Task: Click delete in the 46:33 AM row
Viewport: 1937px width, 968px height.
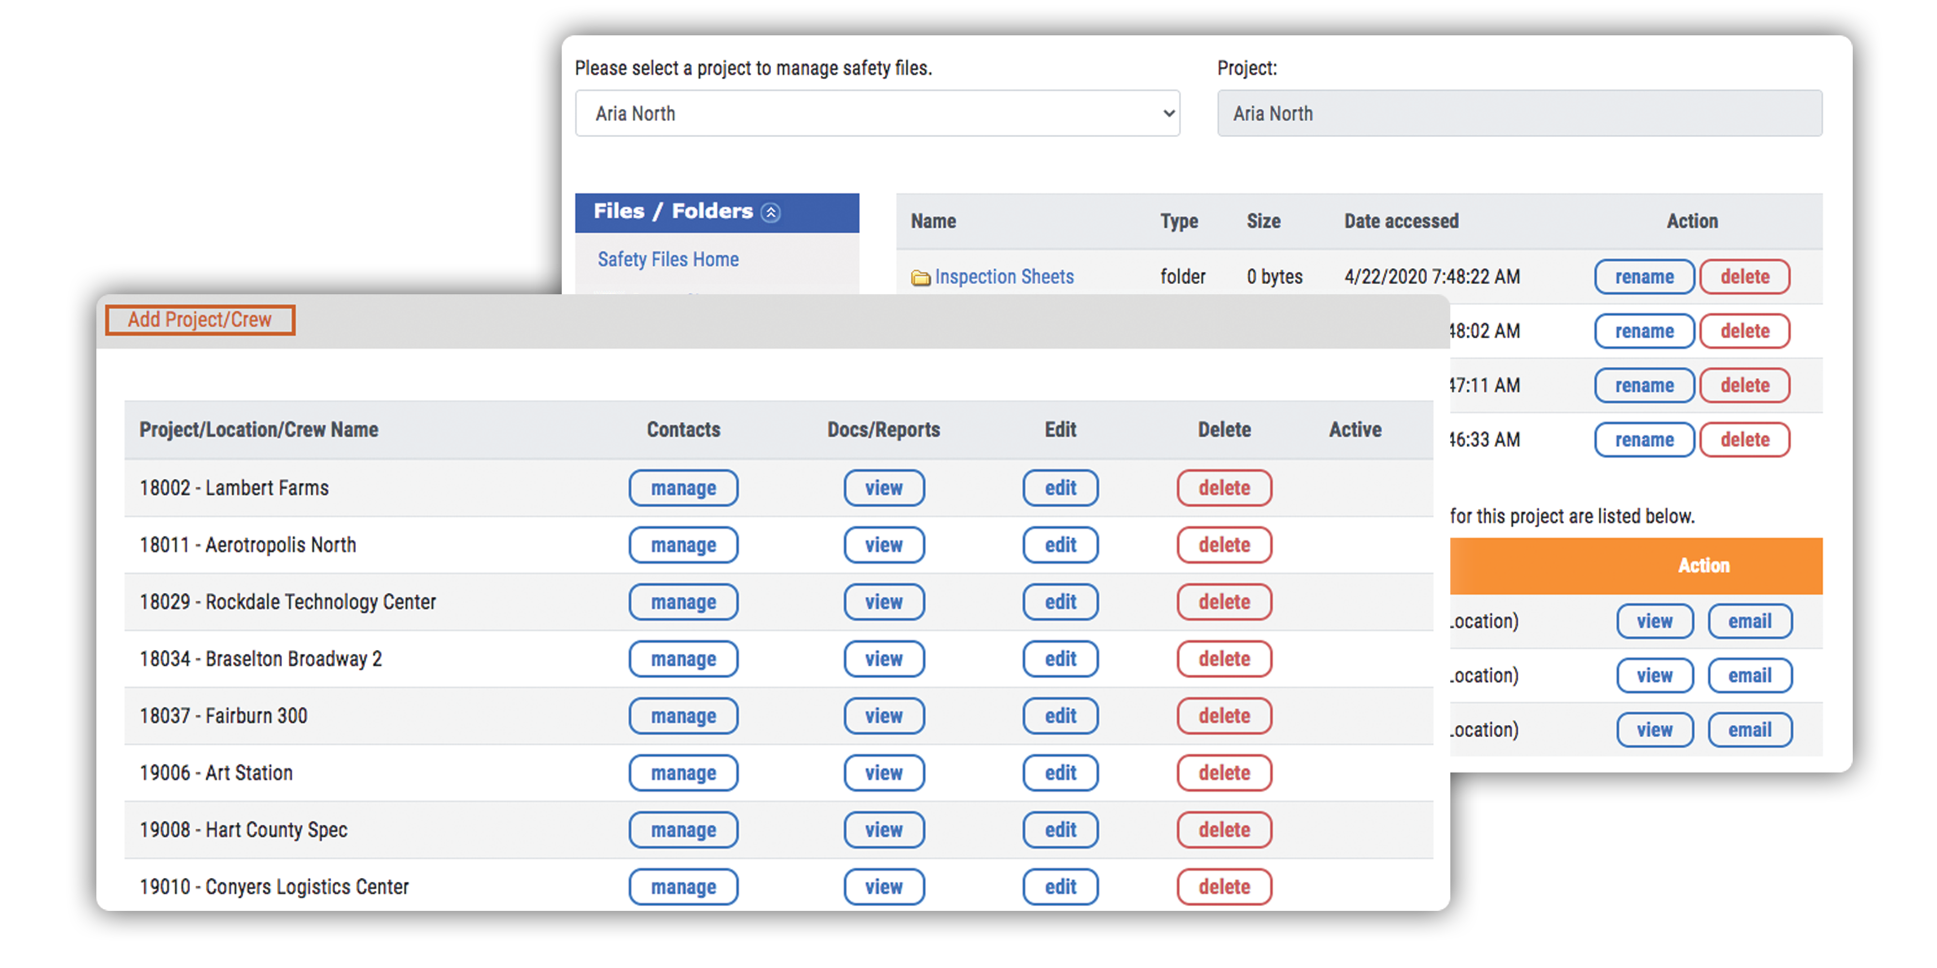Action: pos(1744,439)
